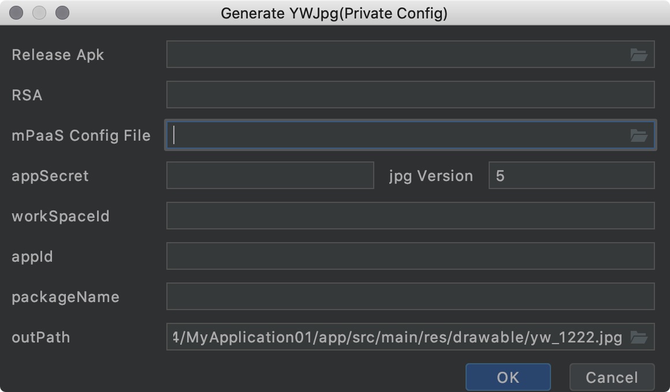Click the Generate YWJpg(Private Config) title bar
This screenshot has width=670, height=392.
tap(334, 13)
